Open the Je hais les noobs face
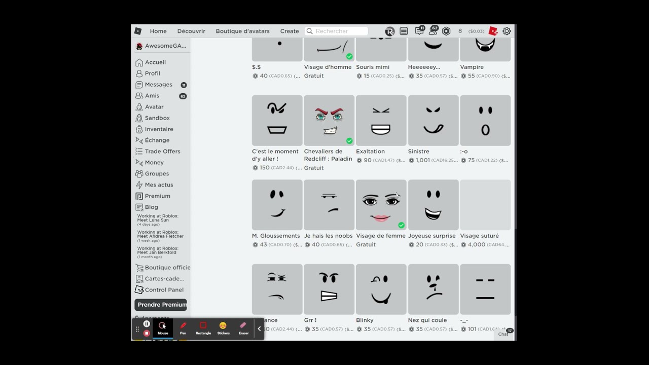649x365 pixels. 329,205
